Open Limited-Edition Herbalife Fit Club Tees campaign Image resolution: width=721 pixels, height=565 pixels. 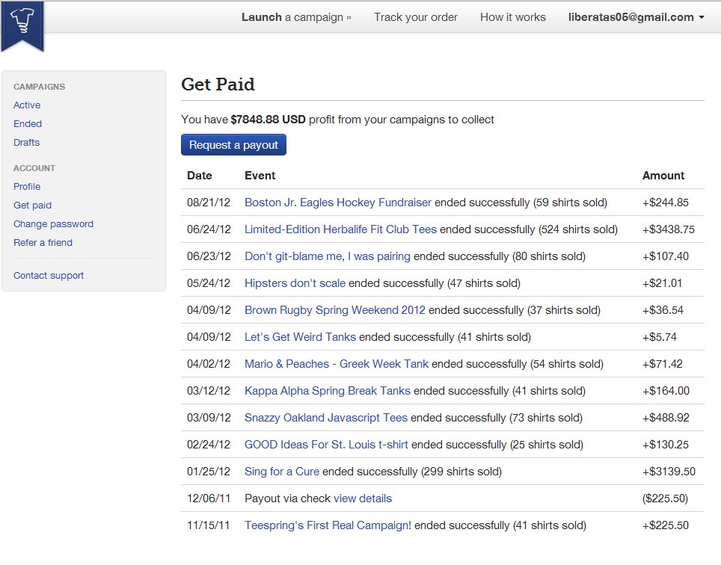click(x=340, y=229)
